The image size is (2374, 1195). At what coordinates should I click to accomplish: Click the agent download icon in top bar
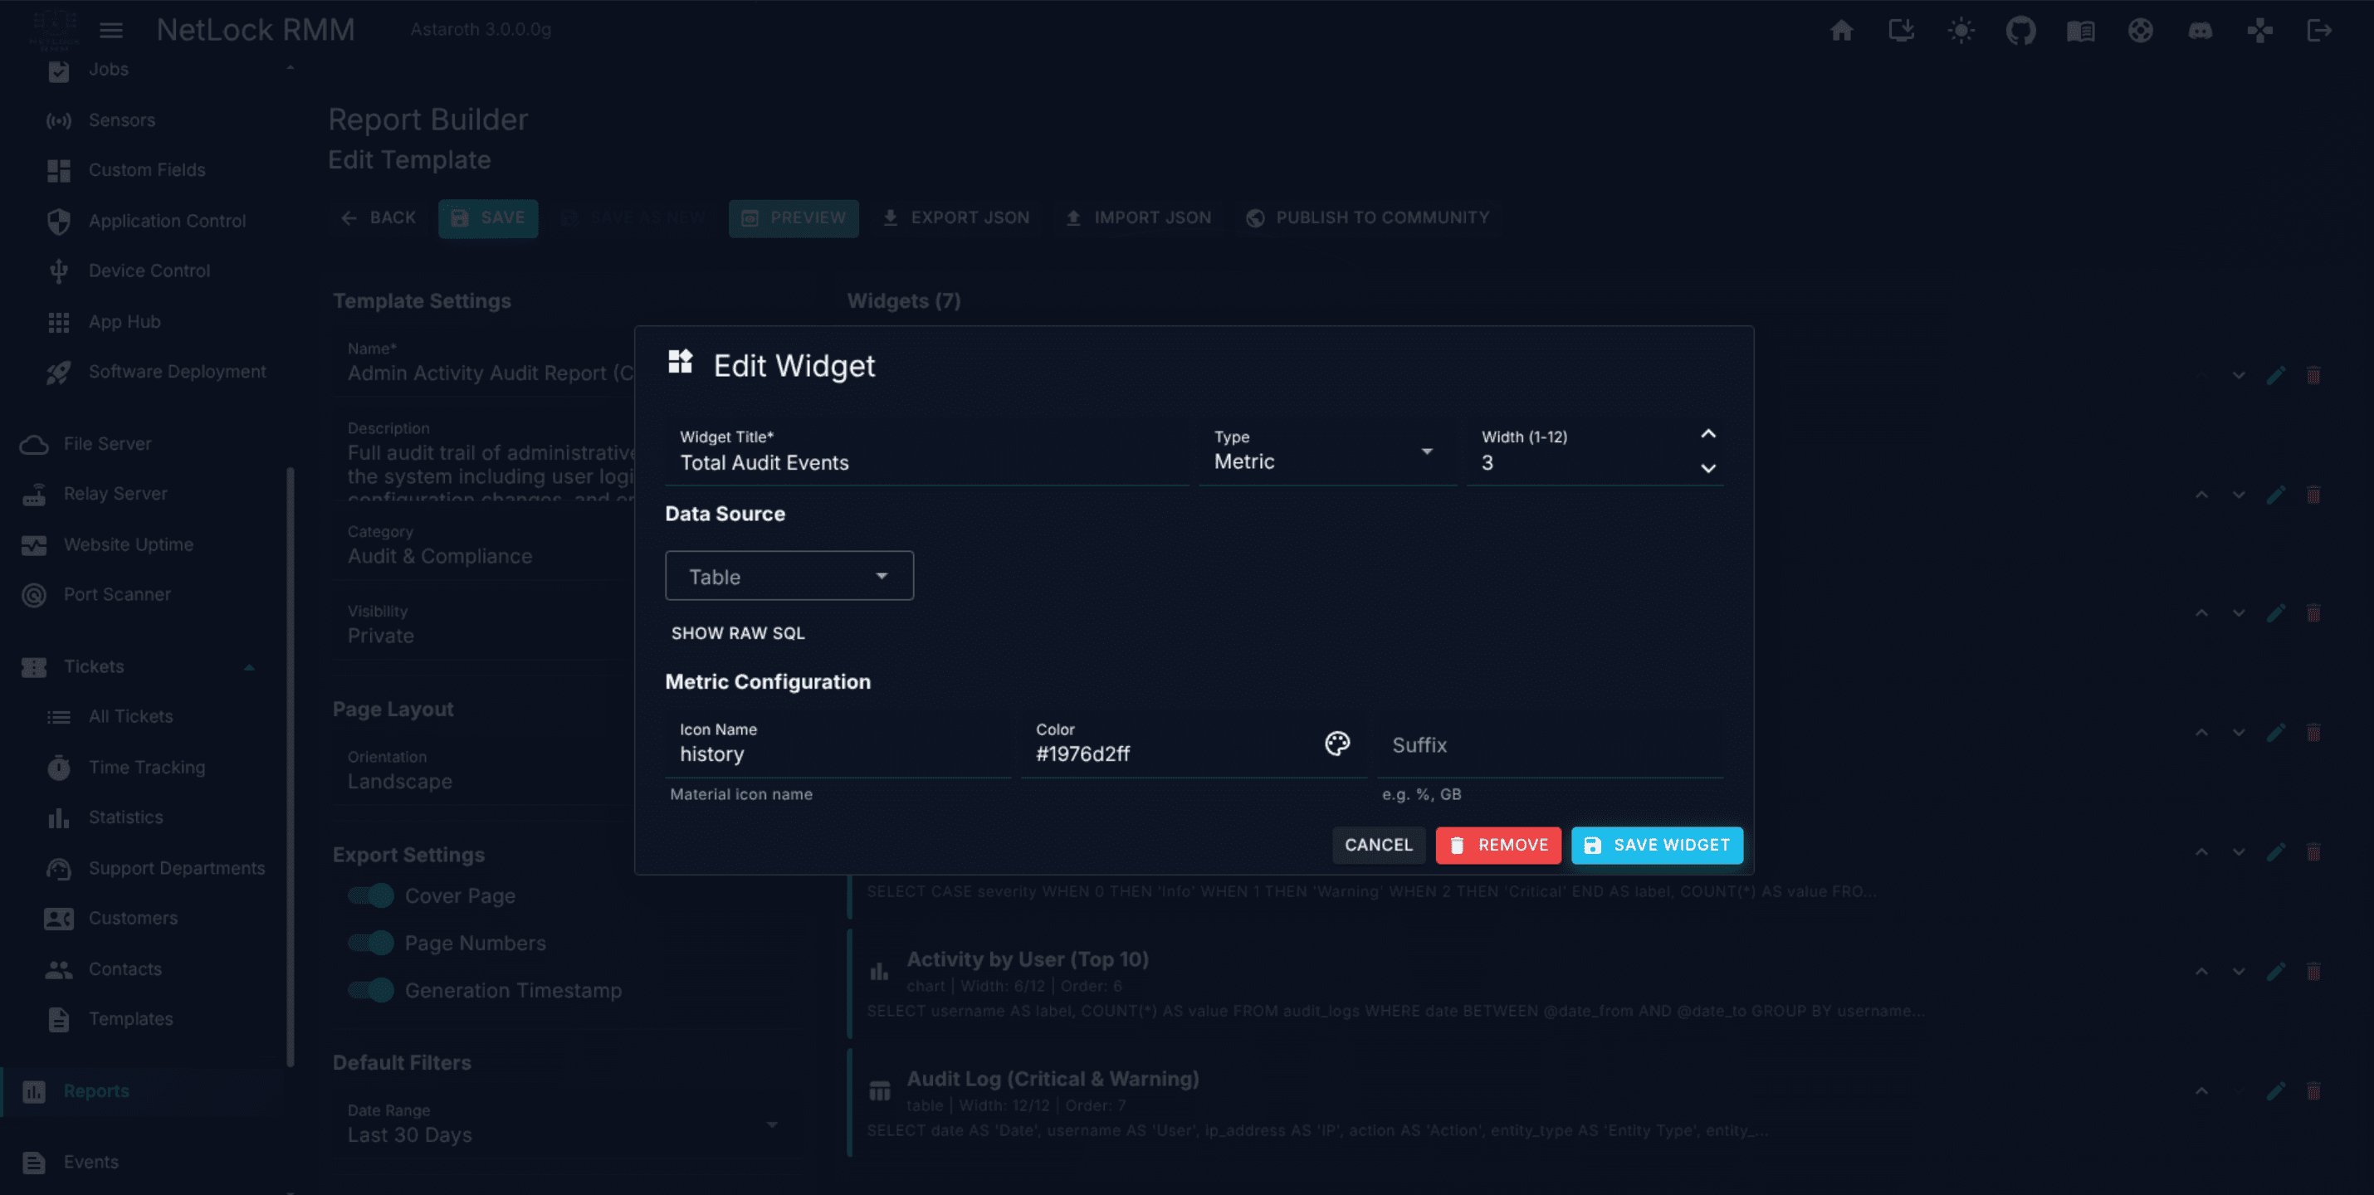tap(1901, 31)
